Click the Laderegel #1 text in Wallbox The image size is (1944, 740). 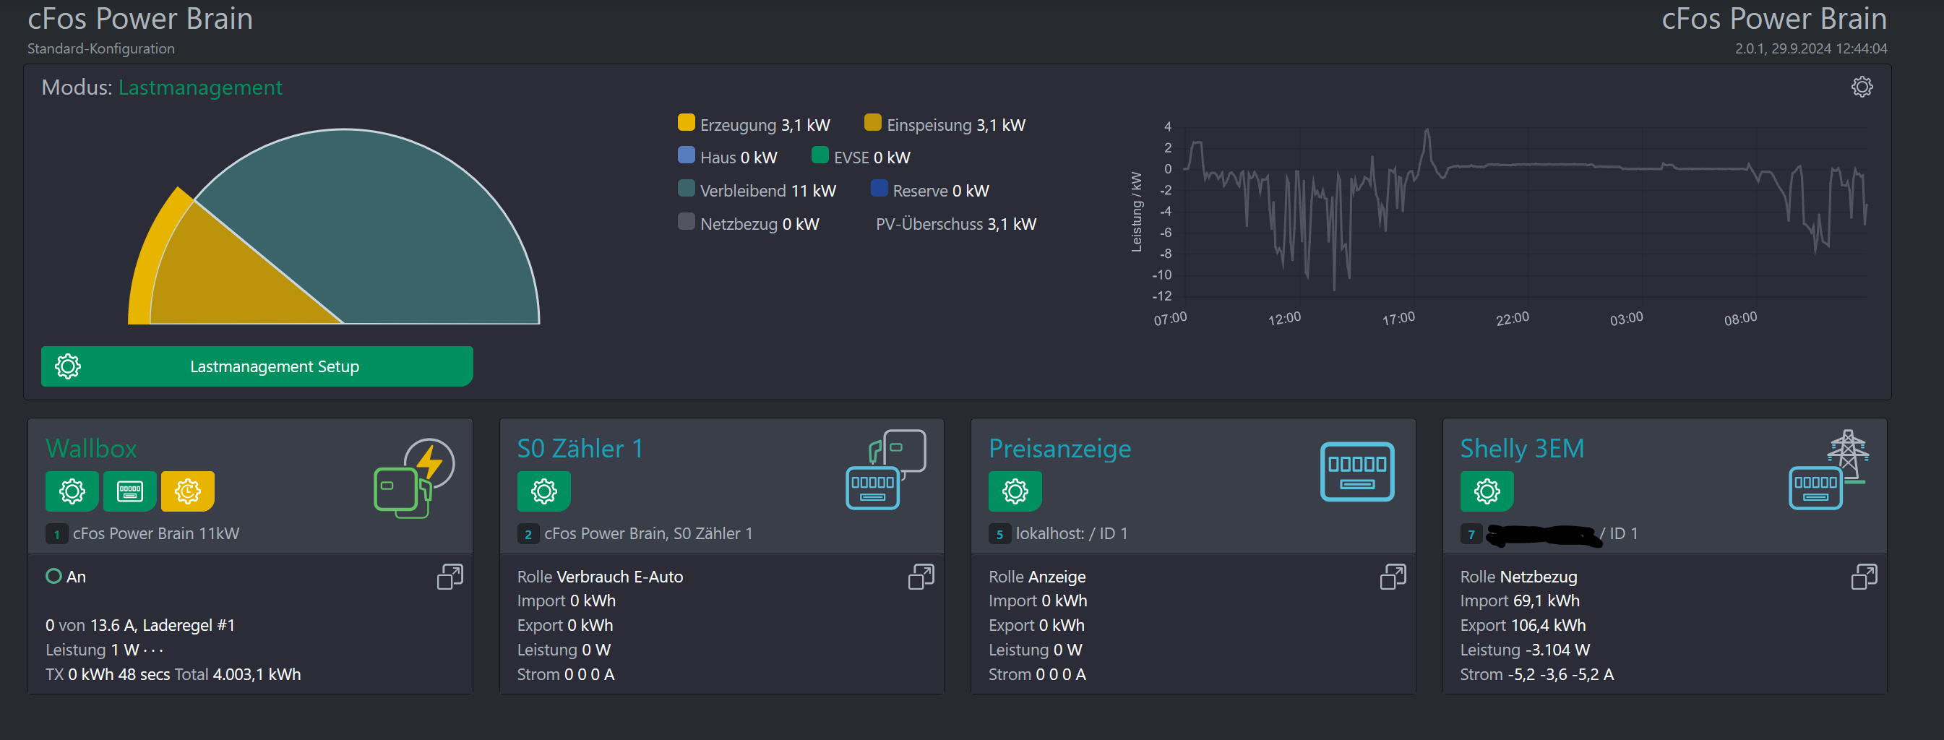189,625
